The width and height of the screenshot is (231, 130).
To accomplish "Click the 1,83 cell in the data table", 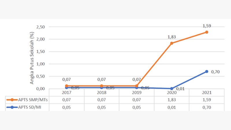I will 172,100.
